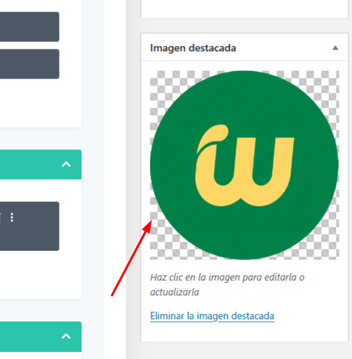Click the Eliminar la imagen destacada link
This screenshot has height=359, width=352.
[212, 316]
